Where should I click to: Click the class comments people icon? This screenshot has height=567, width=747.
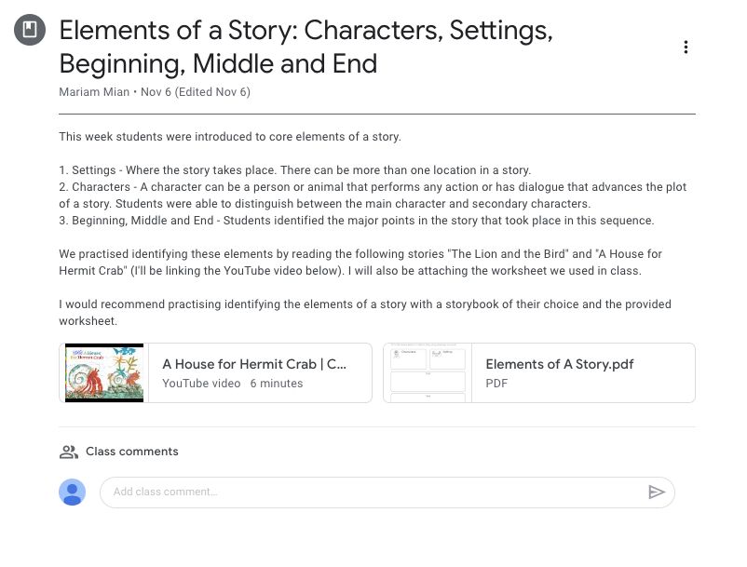(x=68, y=452)
